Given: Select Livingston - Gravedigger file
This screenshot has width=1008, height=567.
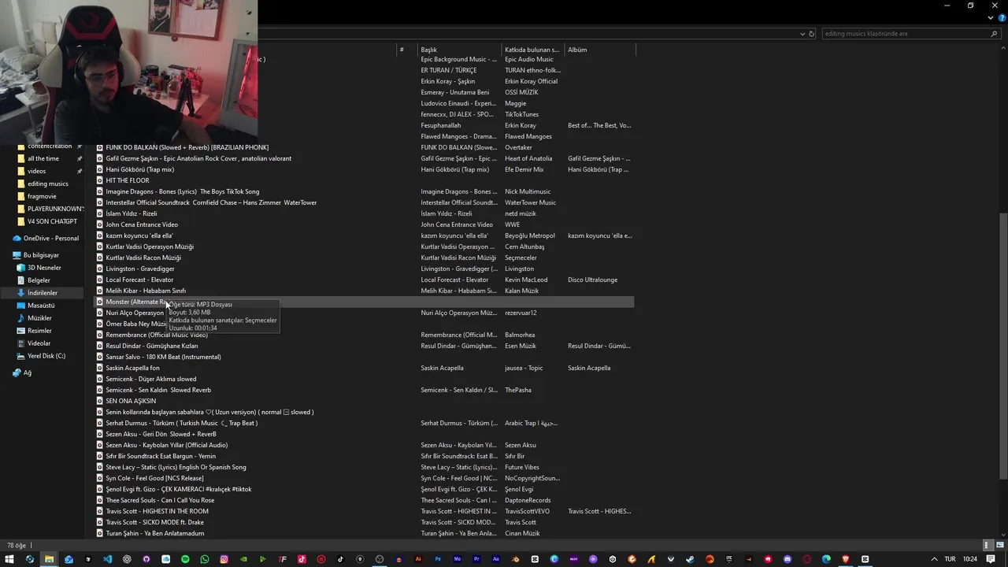Looking at the screenshot, I should (140, 269).
